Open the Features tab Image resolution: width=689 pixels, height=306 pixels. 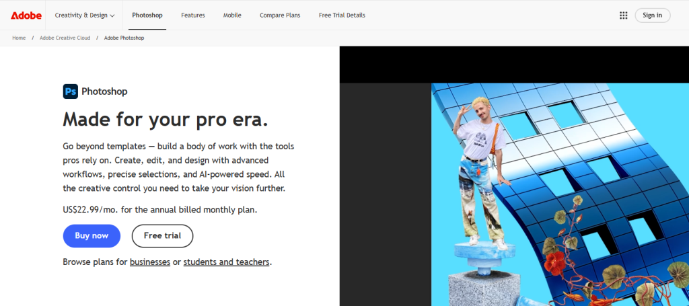193,15
